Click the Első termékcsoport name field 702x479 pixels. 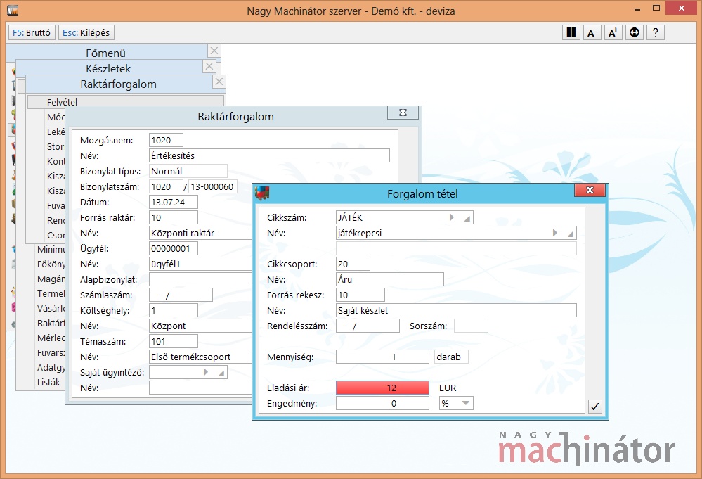click(200, 357)
